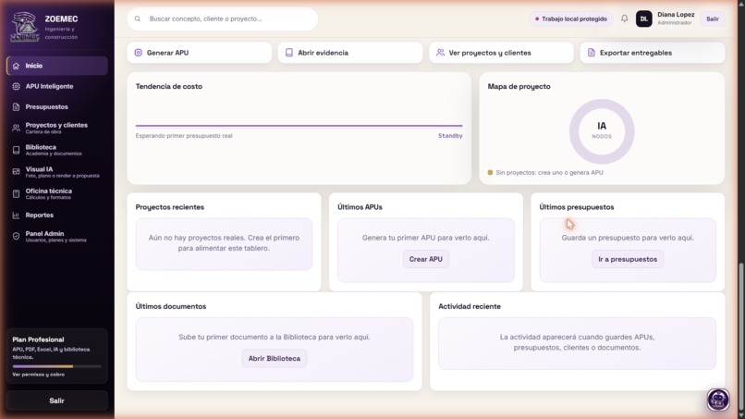
Task: Click the Abrir Biblioteca button
Action: [275, 359]
